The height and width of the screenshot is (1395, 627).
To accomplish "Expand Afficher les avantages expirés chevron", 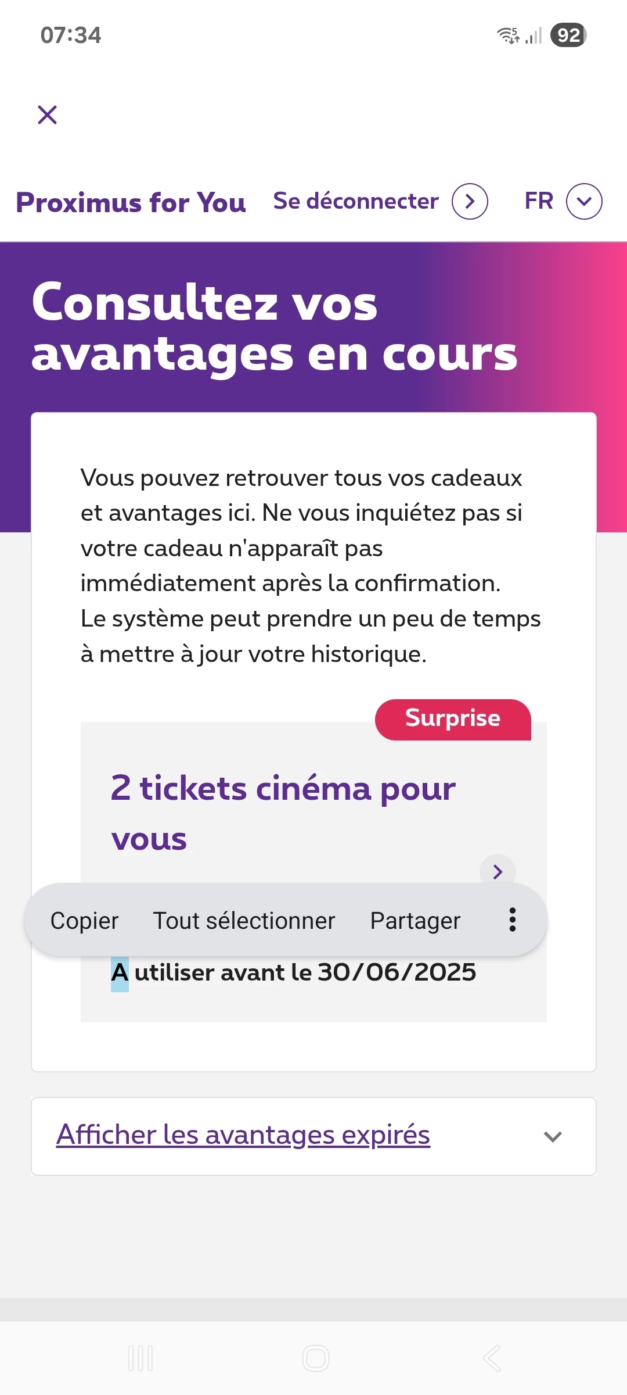I will click(x=553, y=1136).
